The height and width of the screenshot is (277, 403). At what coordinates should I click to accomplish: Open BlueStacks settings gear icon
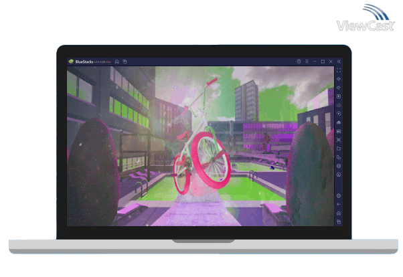[x=339, y=196]
